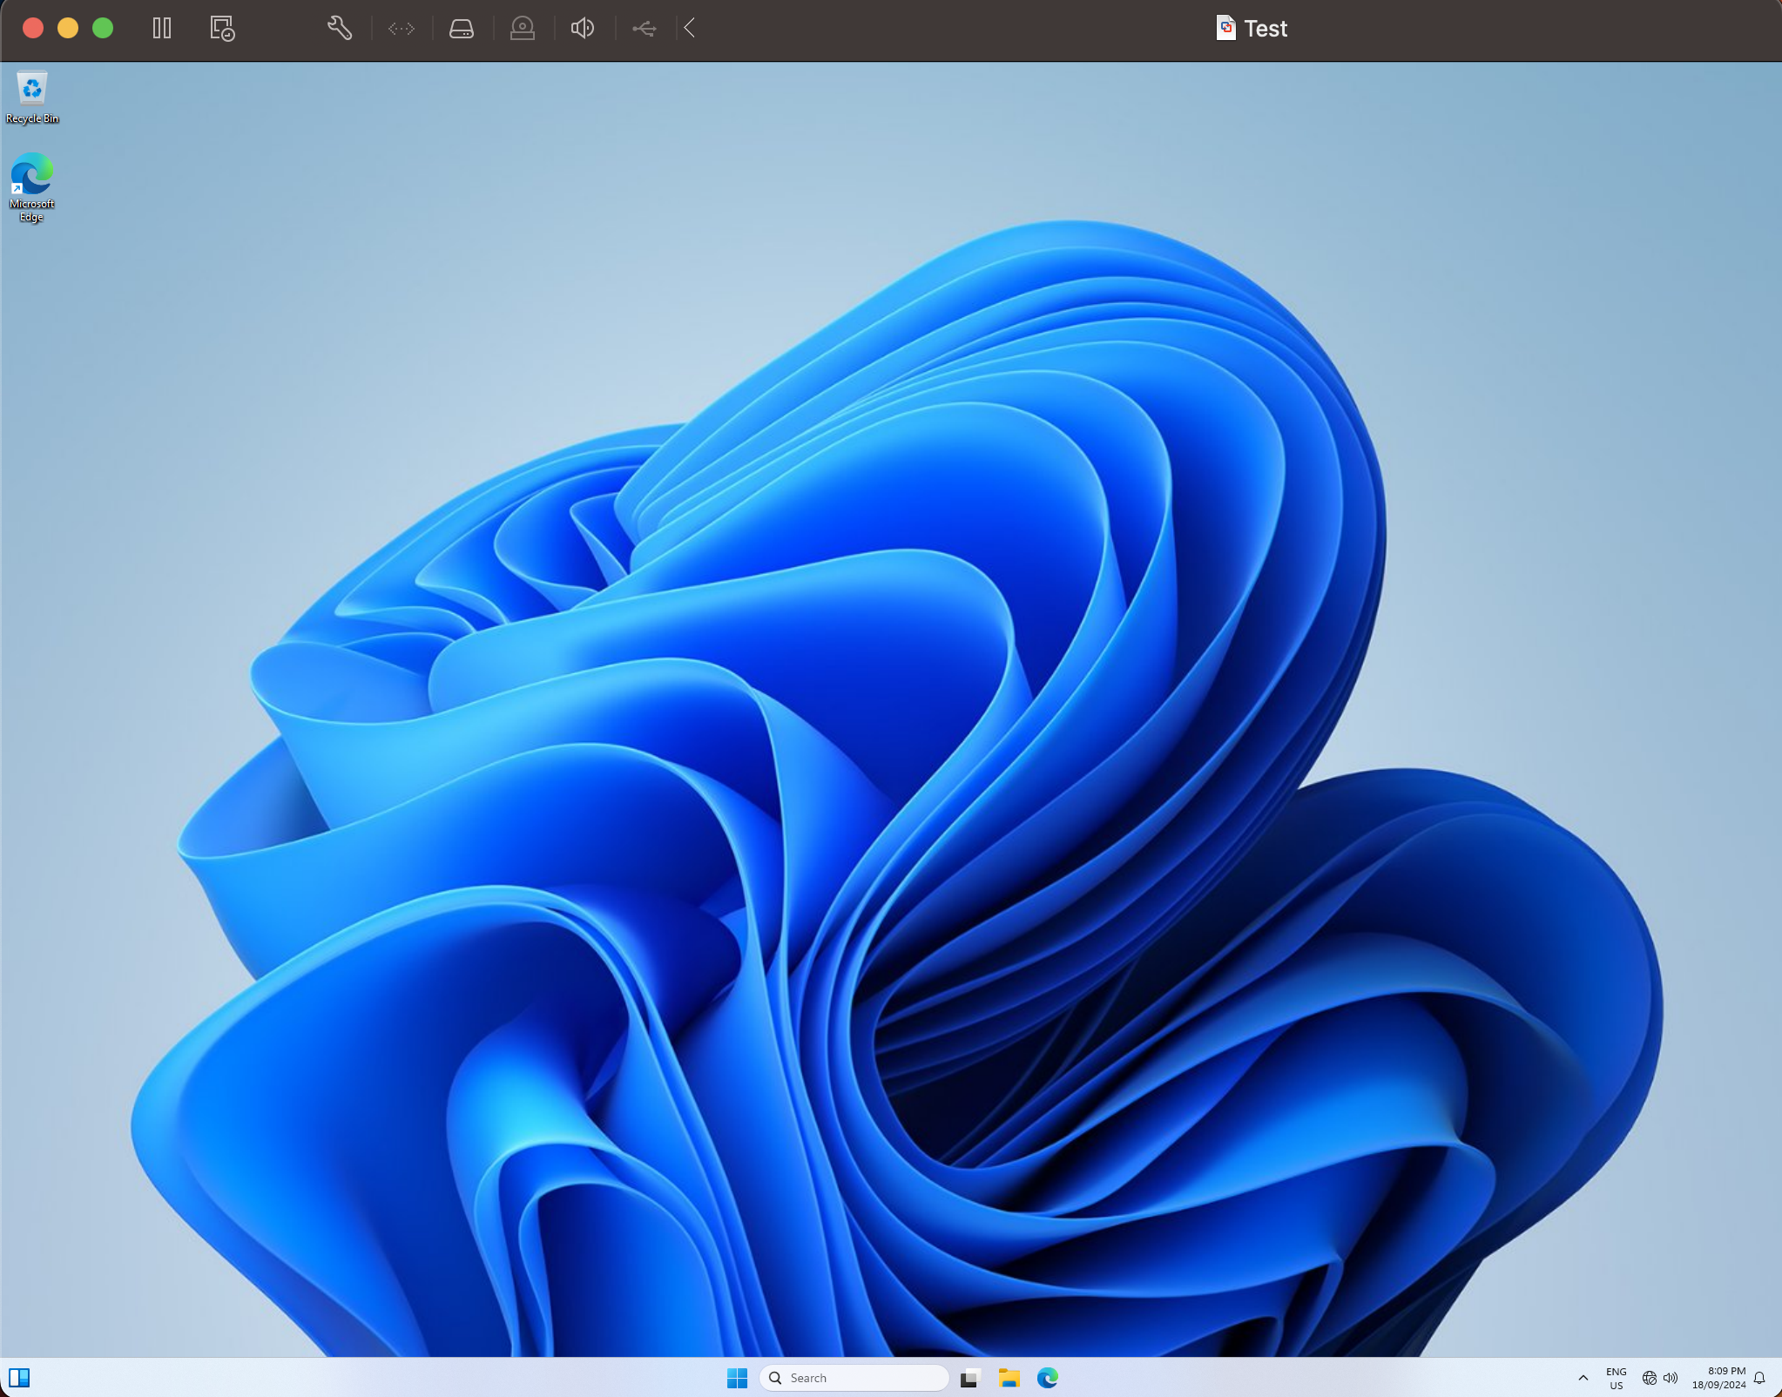Click the yellow minimize window button

[x=68, y=29]
